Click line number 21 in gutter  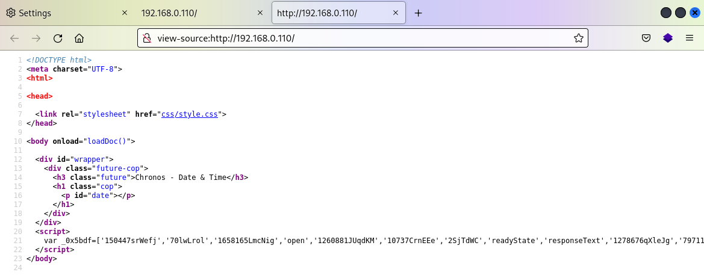coord(18,240)
